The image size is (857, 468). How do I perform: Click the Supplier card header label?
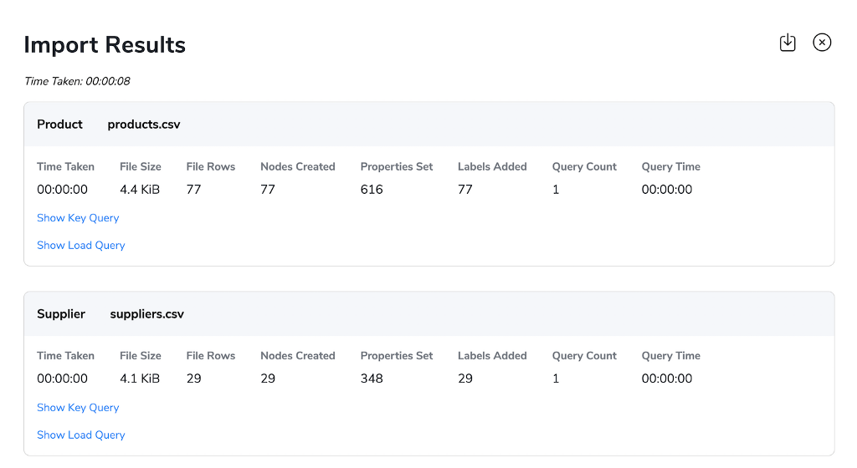tap(60, 314)
